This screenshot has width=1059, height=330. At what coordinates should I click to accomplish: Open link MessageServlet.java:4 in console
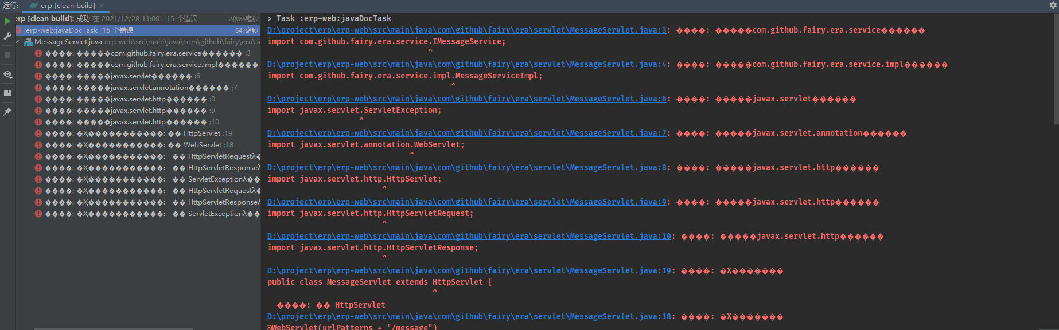pyautogui.click(x=467, y=65)
